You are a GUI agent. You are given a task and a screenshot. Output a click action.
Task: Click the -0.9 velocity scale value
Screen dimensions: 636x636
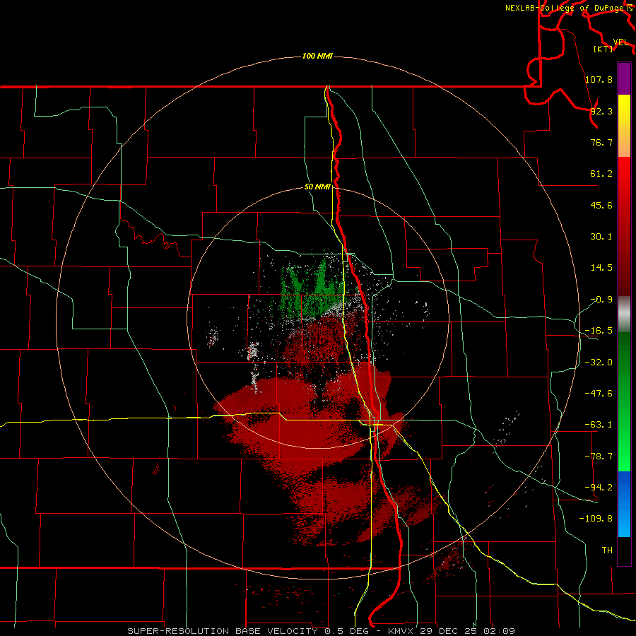(x=601, y=300)
